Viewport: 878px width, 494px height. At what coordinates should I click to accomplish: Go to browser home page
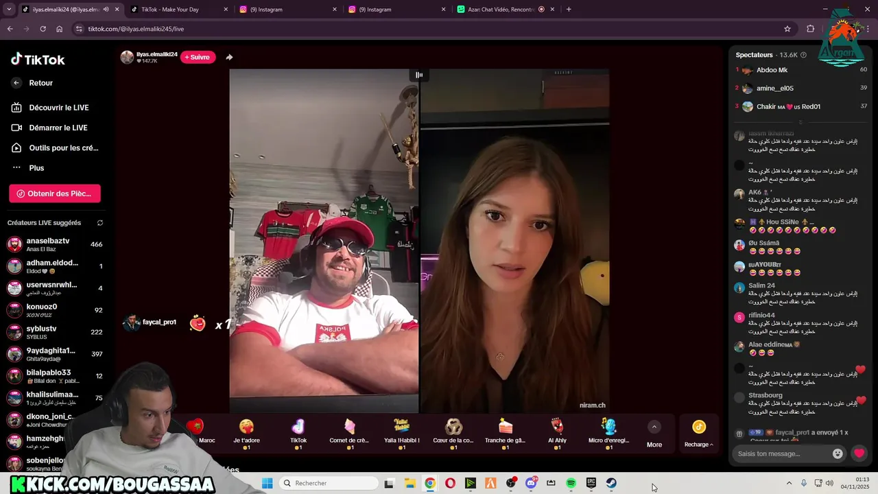pyautogui.click(x=59, y=29)
